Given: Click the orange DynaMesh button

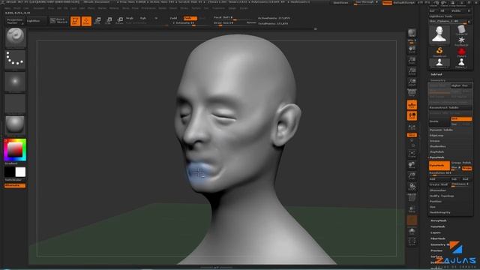Looking at the screenshot, I should click(x=439, y=166).
